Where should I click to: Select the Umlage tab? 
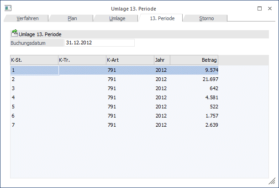pyautogui.click(x=117, y=18)
